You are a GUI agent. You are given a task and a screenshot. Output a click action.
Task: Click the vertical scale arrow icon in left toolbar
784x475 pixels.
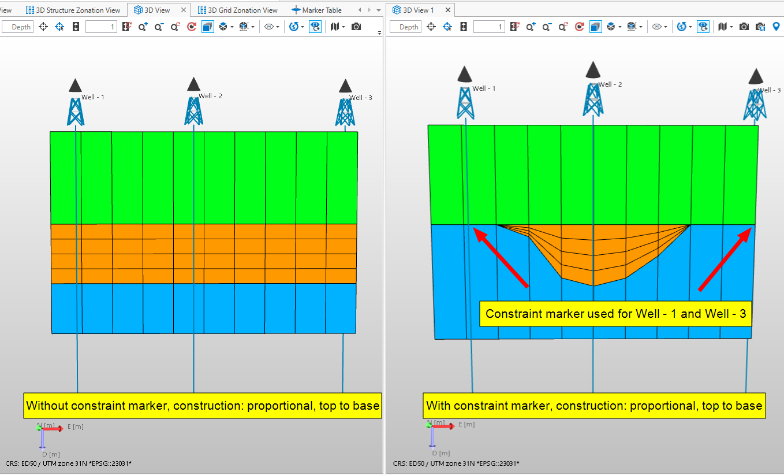click(76, 27)
